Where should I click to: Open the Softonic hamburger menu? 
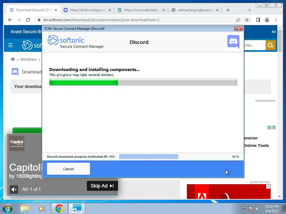10,45
